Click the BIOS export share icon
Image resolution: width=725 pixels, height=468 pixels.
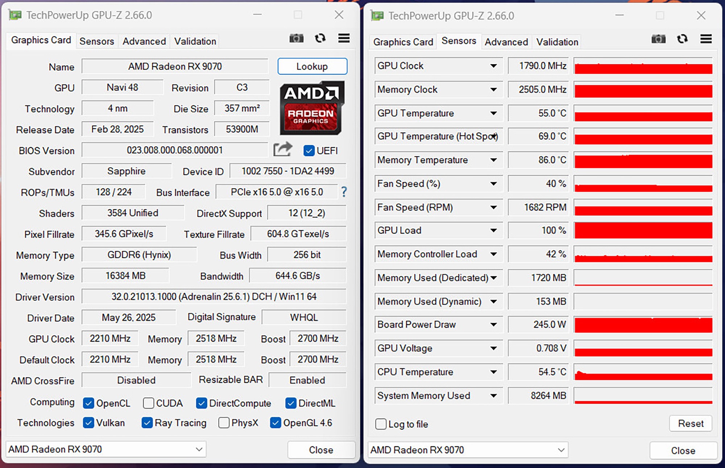(x=283, y=149)
